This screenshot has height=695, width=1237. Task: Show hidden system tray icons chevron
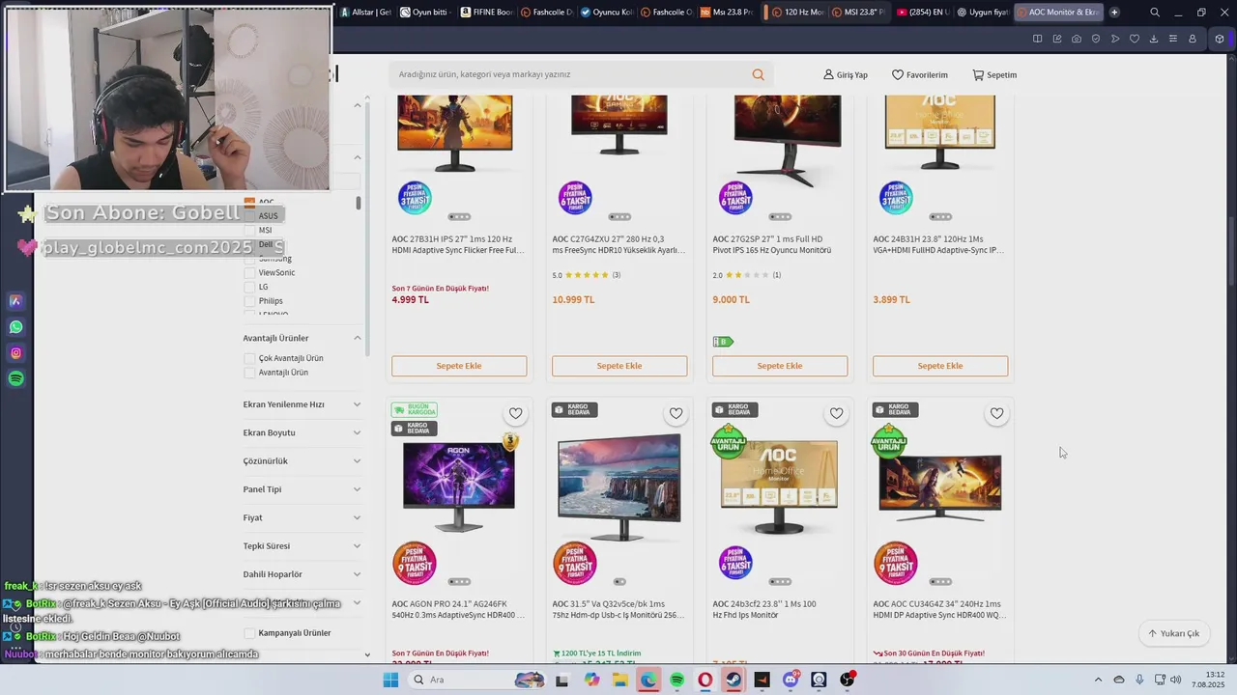tap(1098, 680)
